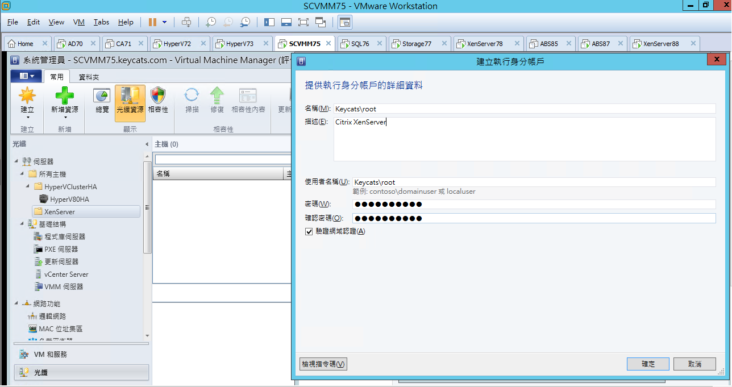
Task: Collapse the 伺服器 tree node
Action: click(16, 162)
